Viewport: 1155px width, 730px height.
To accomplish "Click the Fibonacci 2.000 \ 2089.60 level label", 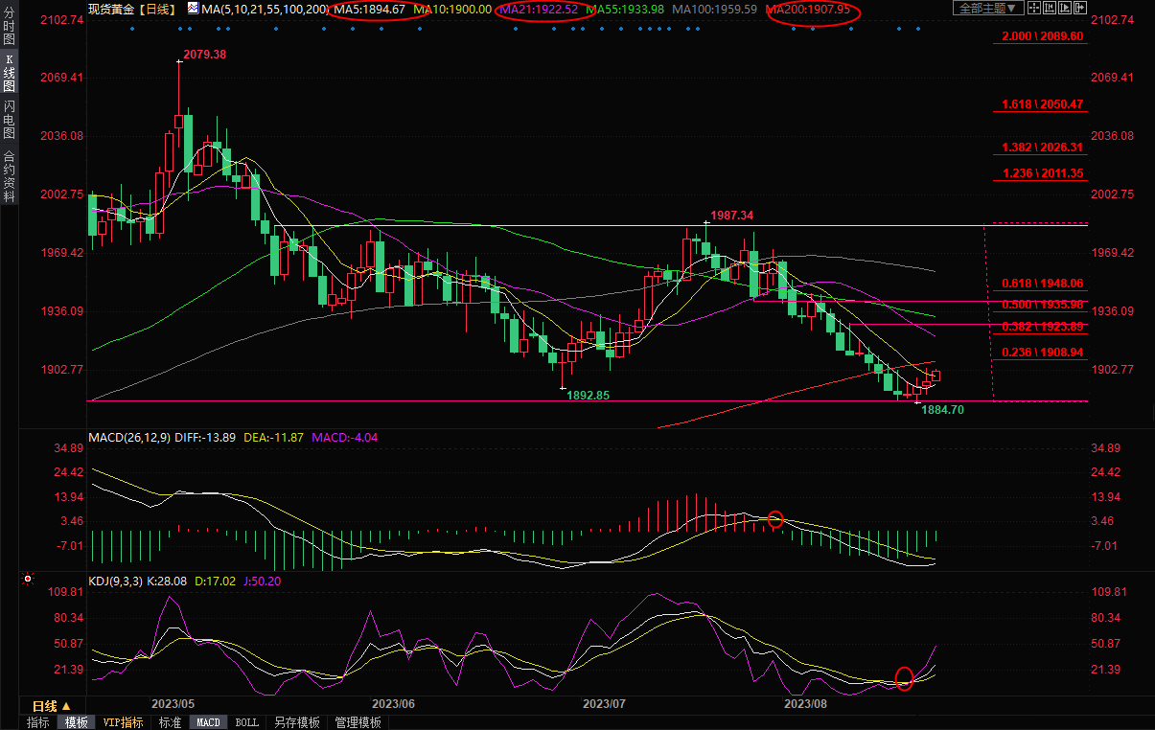I will [1041, 36].
